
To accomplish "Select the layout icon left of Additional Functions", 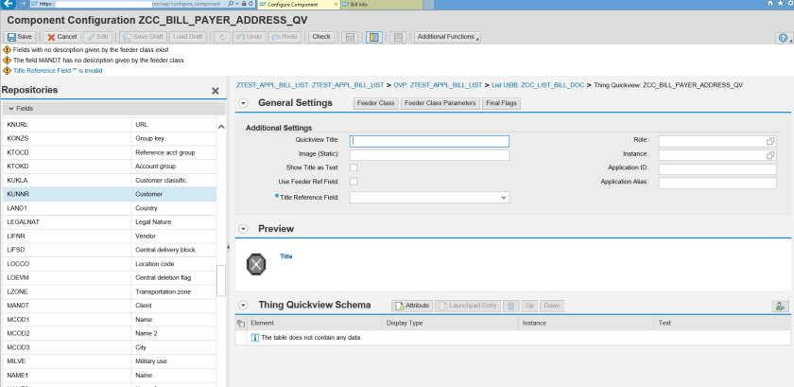I will point(398,38).
